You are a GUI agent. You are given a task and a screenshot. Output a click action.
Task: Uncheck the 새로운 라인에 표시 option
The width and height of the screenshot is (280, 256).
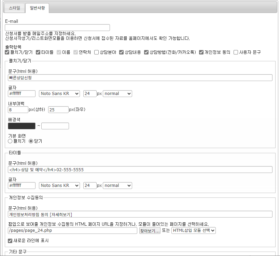[x=10, y=241]
